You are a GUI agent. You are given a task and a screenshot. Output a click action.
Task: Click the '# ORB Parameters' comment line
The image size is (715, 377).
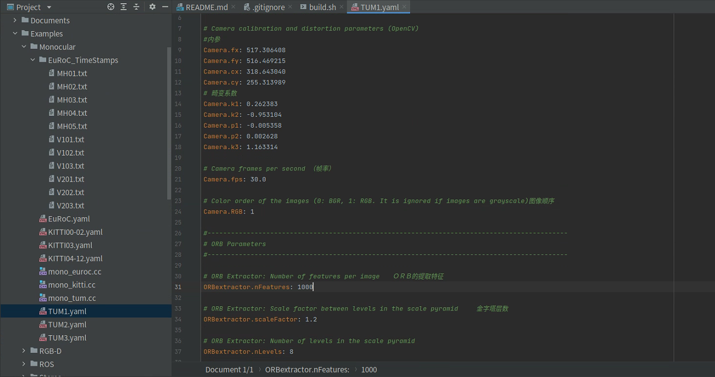[235, 244]
